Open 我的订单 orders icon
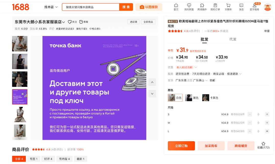 tap(215, 7)
